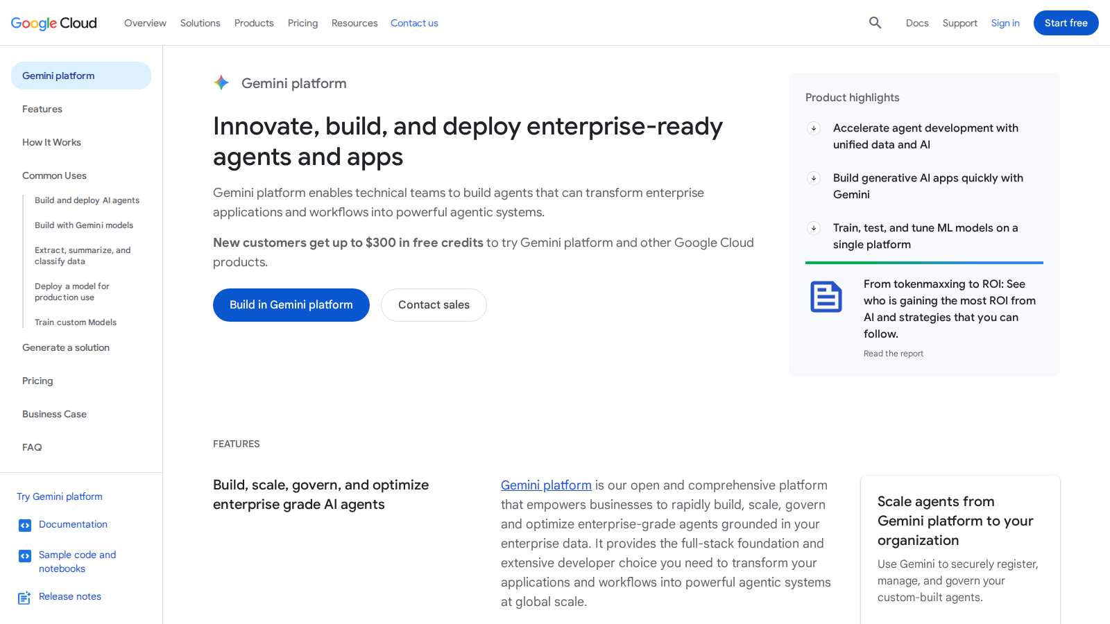Click 'Scale agents from Gemini platform' card heading
1110x624 pixels.
point(955,521)
